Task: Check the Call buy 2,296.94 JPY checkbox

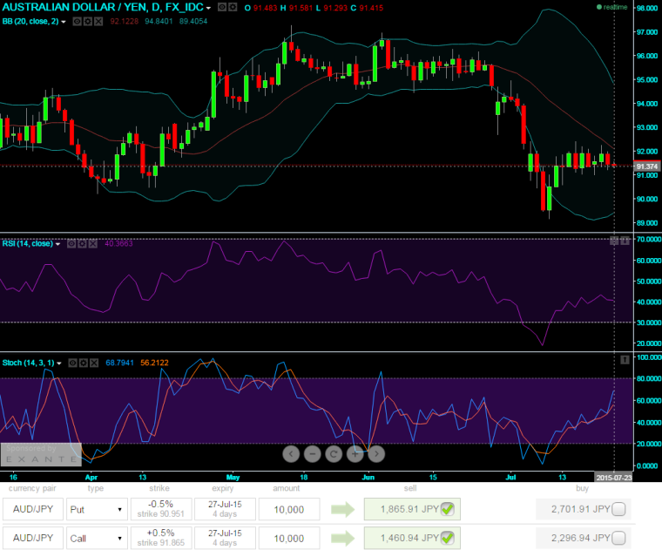Action: (618, 539)
